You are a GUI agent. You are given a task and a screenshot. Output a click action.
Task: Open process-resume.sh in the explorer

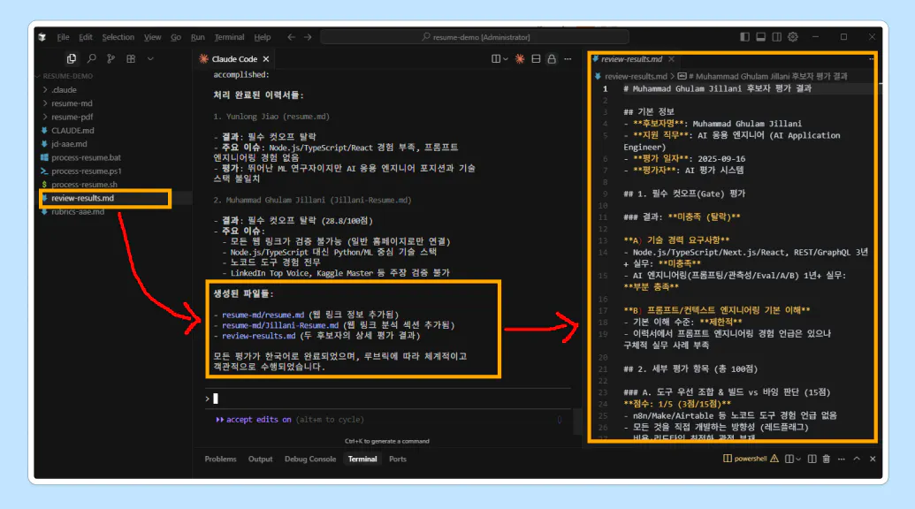pos(84,184)
